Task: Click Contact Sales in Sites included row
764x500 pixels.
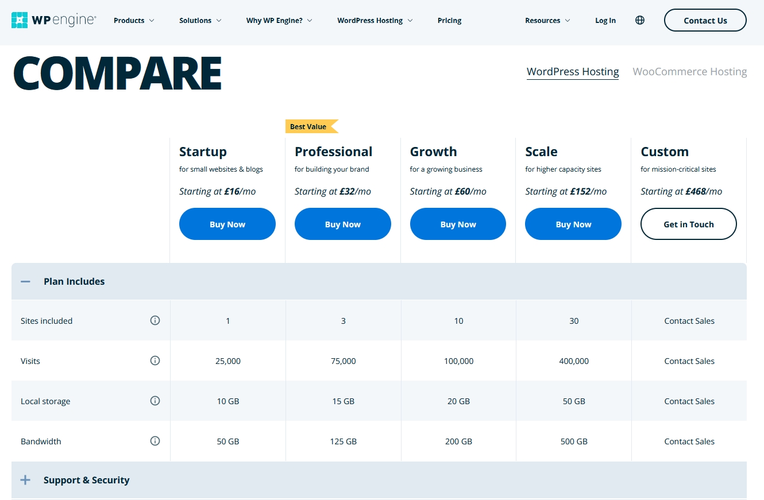Action: pos(689,321)
